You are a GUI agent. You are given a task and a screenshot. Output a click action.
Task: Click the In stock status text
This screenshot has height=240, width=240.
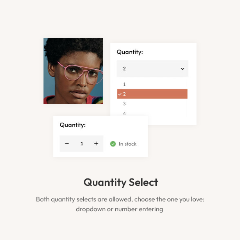point(128,144)
